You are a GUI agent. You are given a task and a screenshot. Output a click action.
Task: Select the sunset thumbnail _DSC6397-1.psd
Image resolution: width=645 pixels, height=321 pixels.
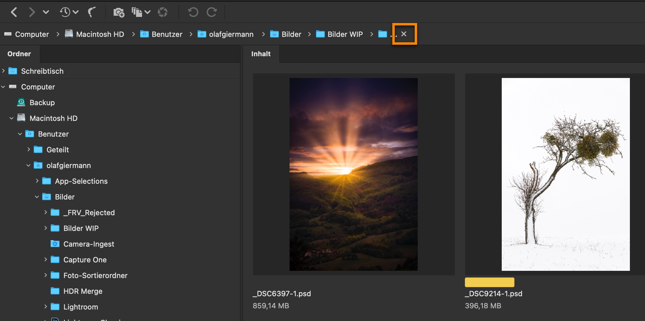point(353,174)
